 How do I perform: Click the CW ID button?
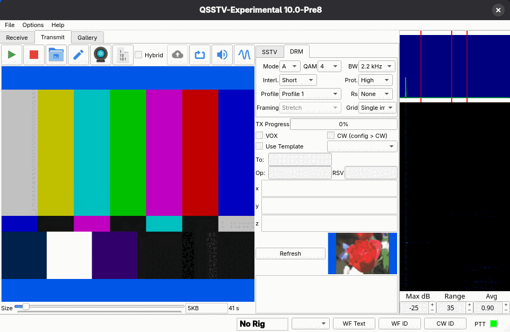click(x=445, y=324)
